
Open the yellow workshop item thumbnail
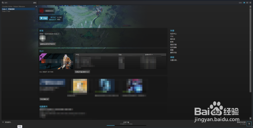[80, 86]
